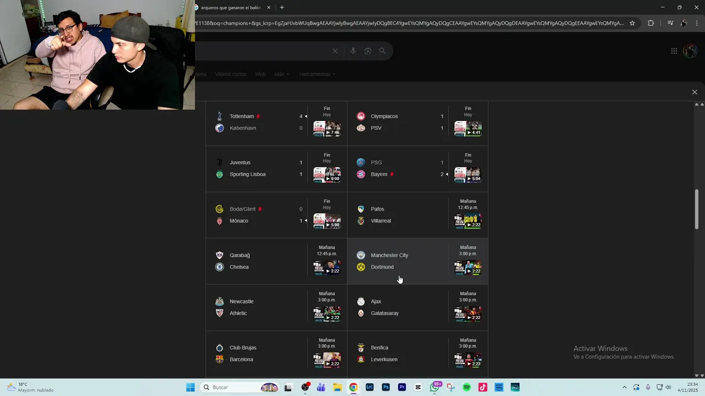Open the Google account profile picture
Viewport: 705px width, 396px height.
click(x=690, y=51)
